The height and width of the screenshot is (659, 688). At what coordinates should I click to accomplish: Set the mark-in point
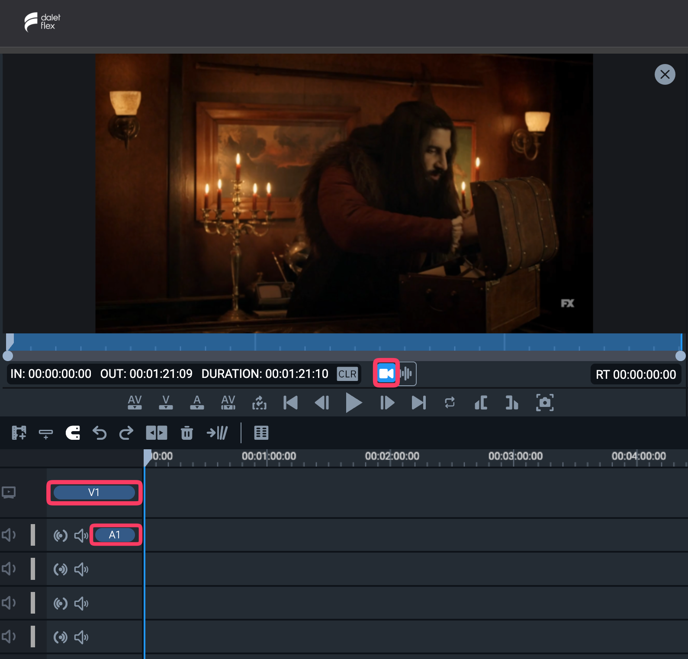(481, 403)
